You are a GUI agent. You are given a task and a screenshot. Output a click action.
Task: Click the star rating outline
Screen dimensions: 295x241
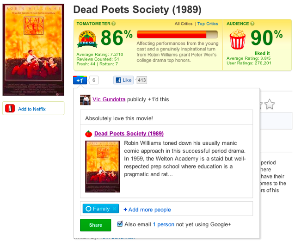[x=269, y=105]
